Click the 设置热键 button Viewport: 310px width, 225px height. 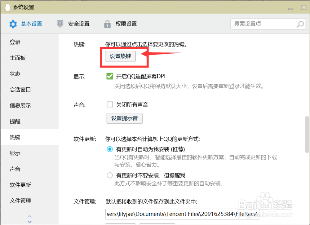[120, 56]
